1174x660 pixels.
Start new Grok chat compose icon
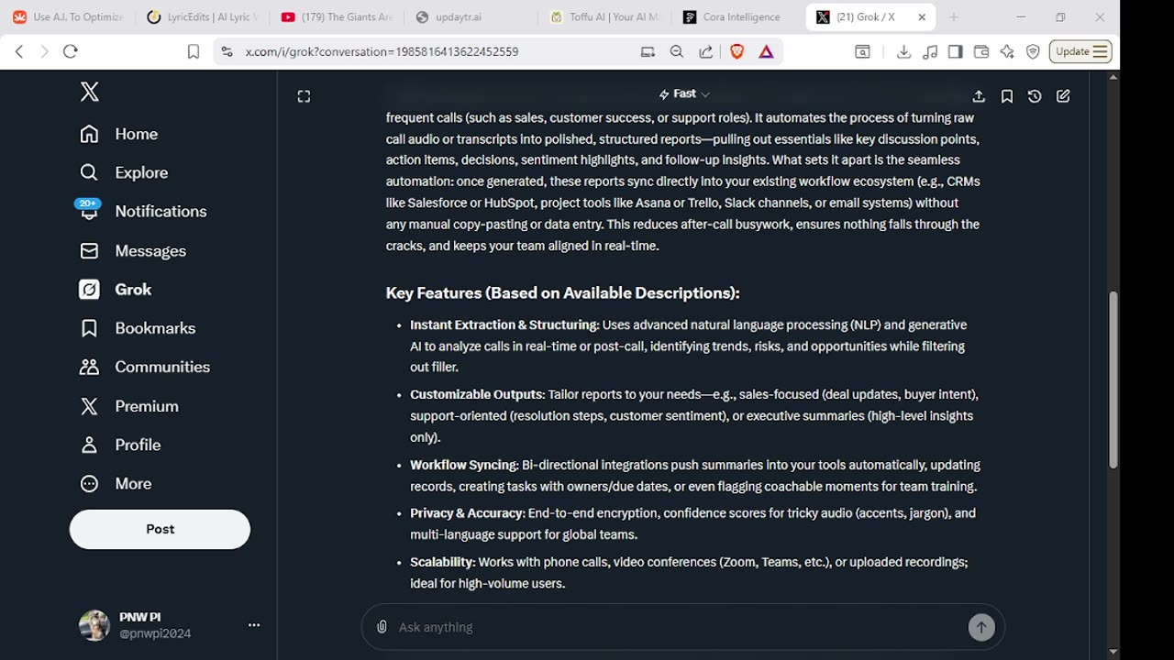(x=1063, y=96)
